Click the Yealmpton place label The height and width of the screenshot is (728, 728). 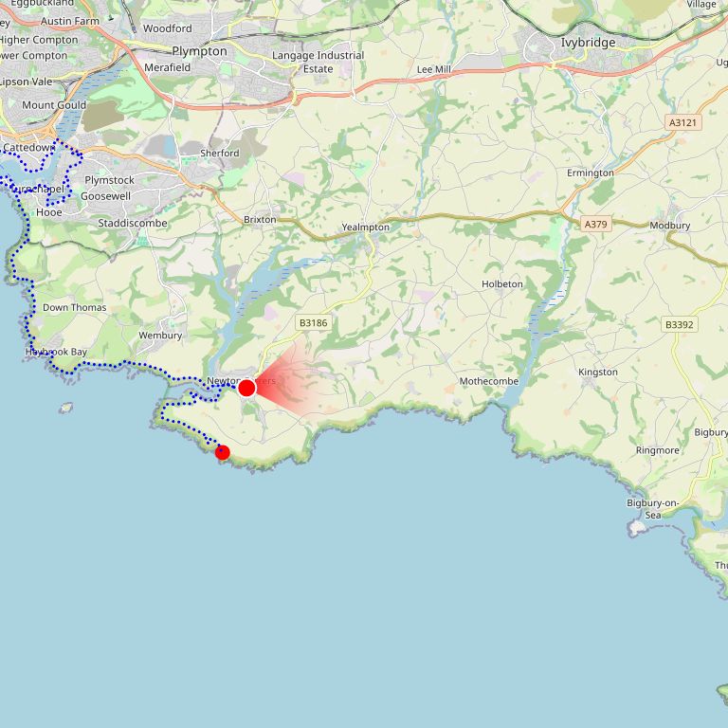(365, 227)
